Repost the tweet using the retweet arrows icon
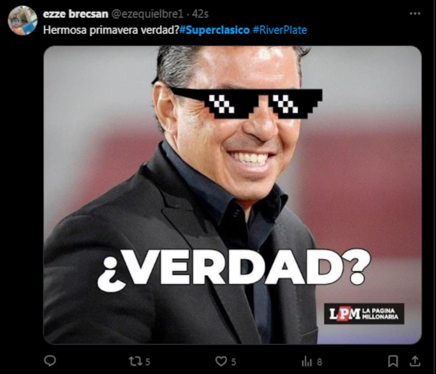Image resolution: width=436 pixels, height=374 pixels. click(x=135, y=362)
